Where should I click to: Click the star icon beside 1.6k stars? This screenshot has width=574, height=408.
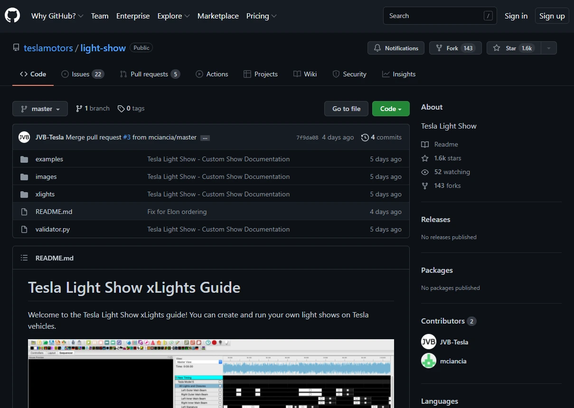point(425,158)
